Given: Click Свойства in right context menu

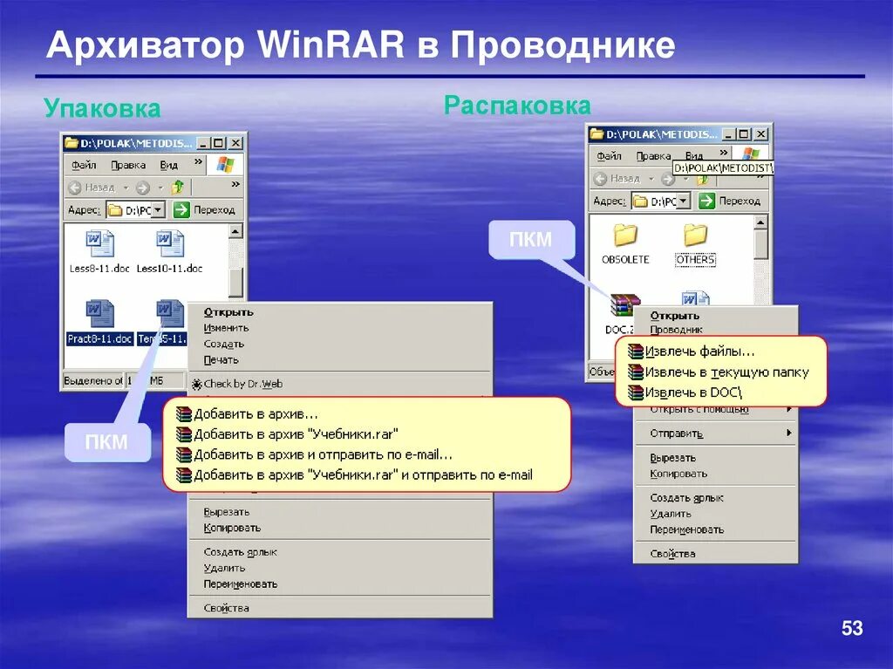Looking at the screenshot, I should 673,554.
